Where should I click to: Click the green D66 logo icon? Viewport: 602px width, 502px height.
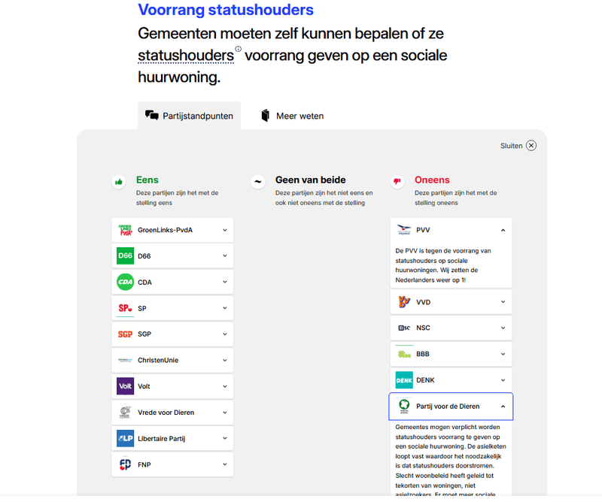pyautogui.click(x=126, y=256)
